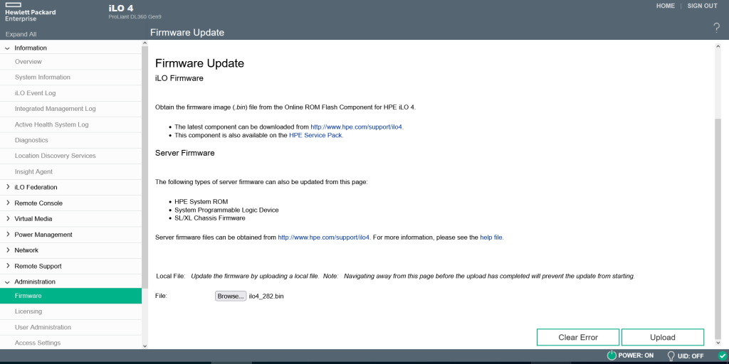This screenshot has width=729, height=364.
Task: Click the SL/XL Chassis Firmware item
Action: 210,218
